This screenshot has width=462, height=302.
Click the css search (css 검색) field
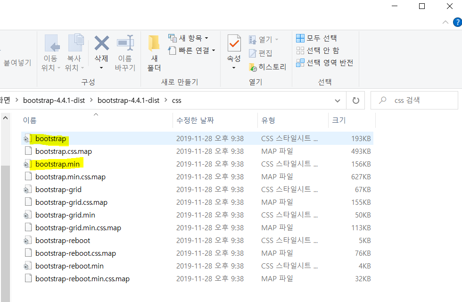[414, 100]
